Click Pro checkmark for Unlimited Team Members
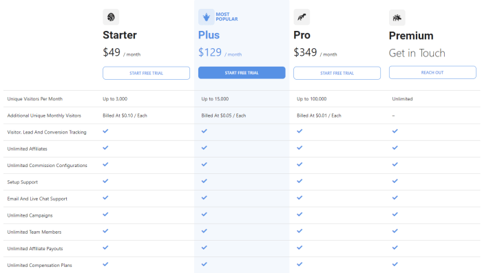482x273 pixels. coord(300,230)
